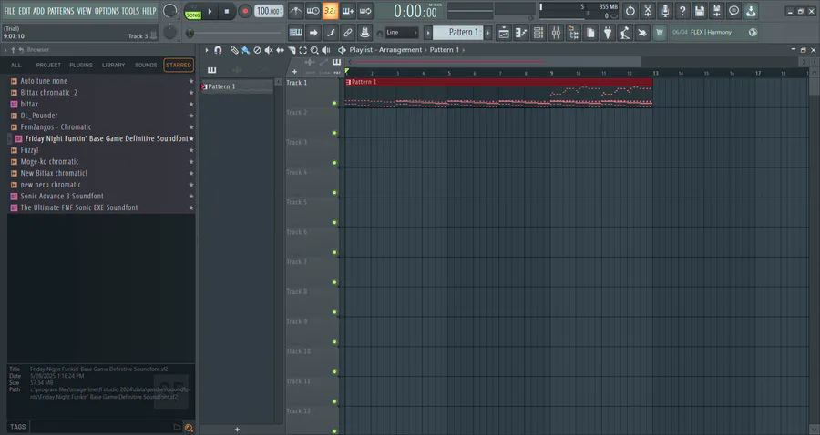Switch to the PLUGINS browser tab
The width and height of the screenshot is (820, 435).
tap(81, 66)
